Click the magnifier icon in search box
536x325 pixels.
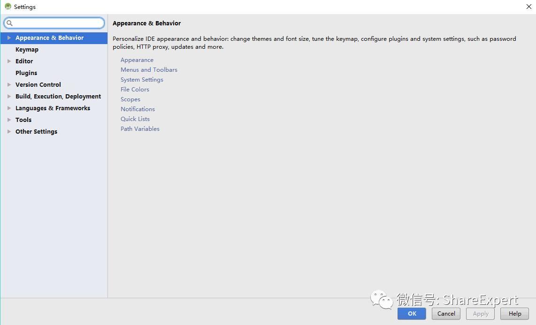9,23
